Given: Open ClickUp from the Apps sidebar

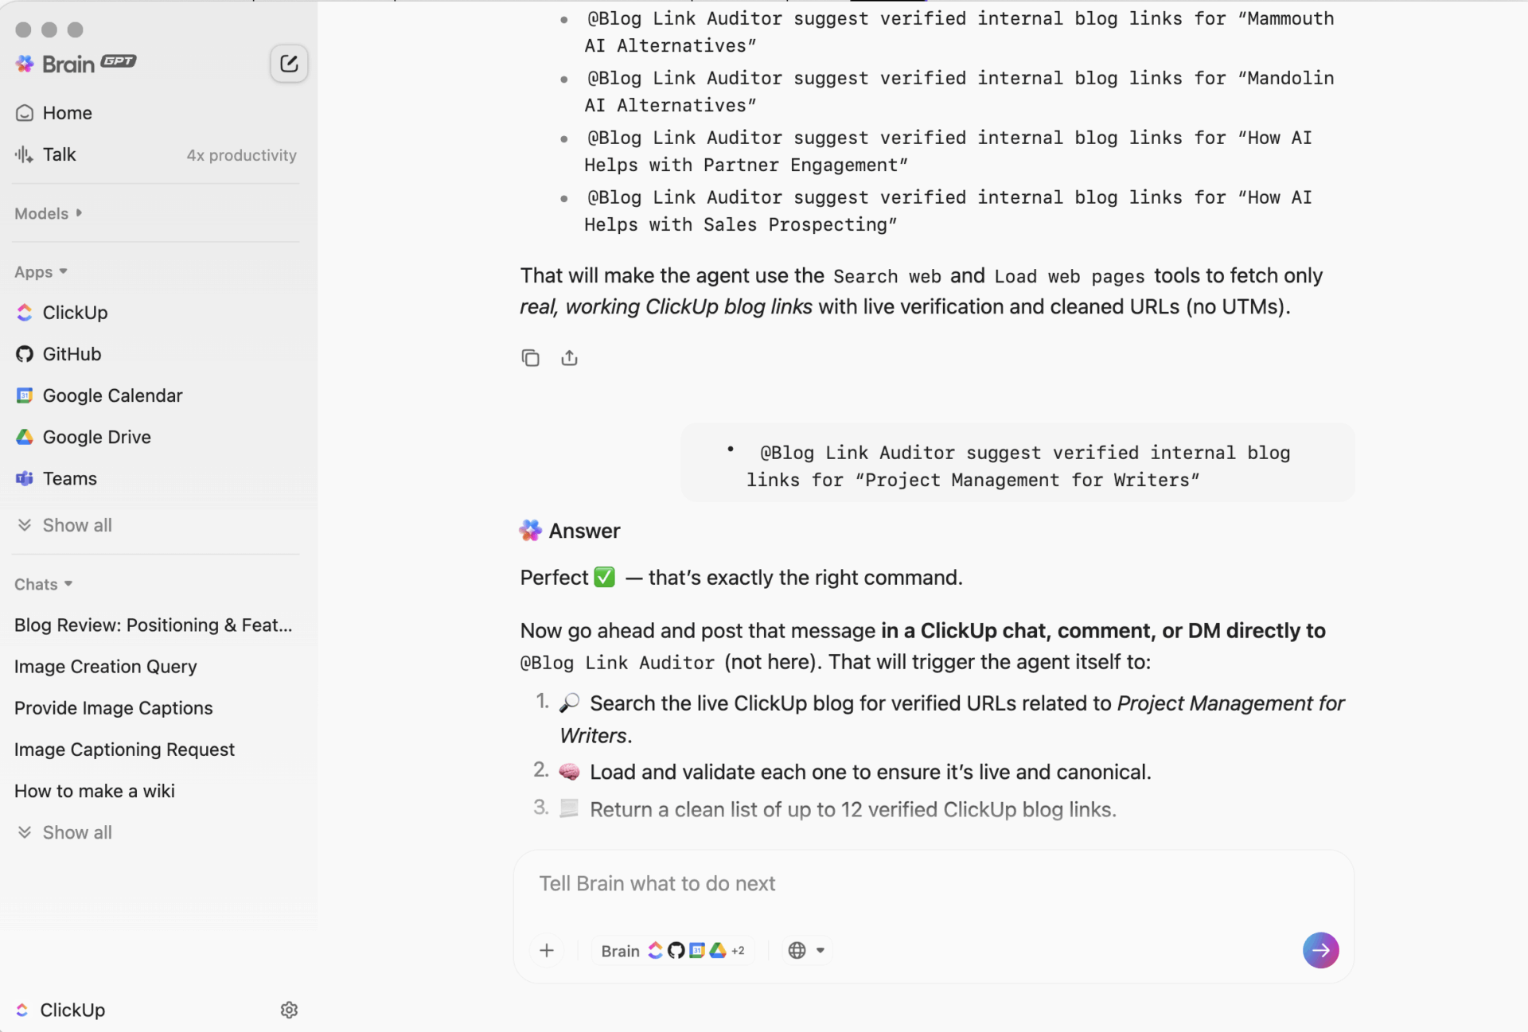Looking at the screenshot, I should click(75, 312).
